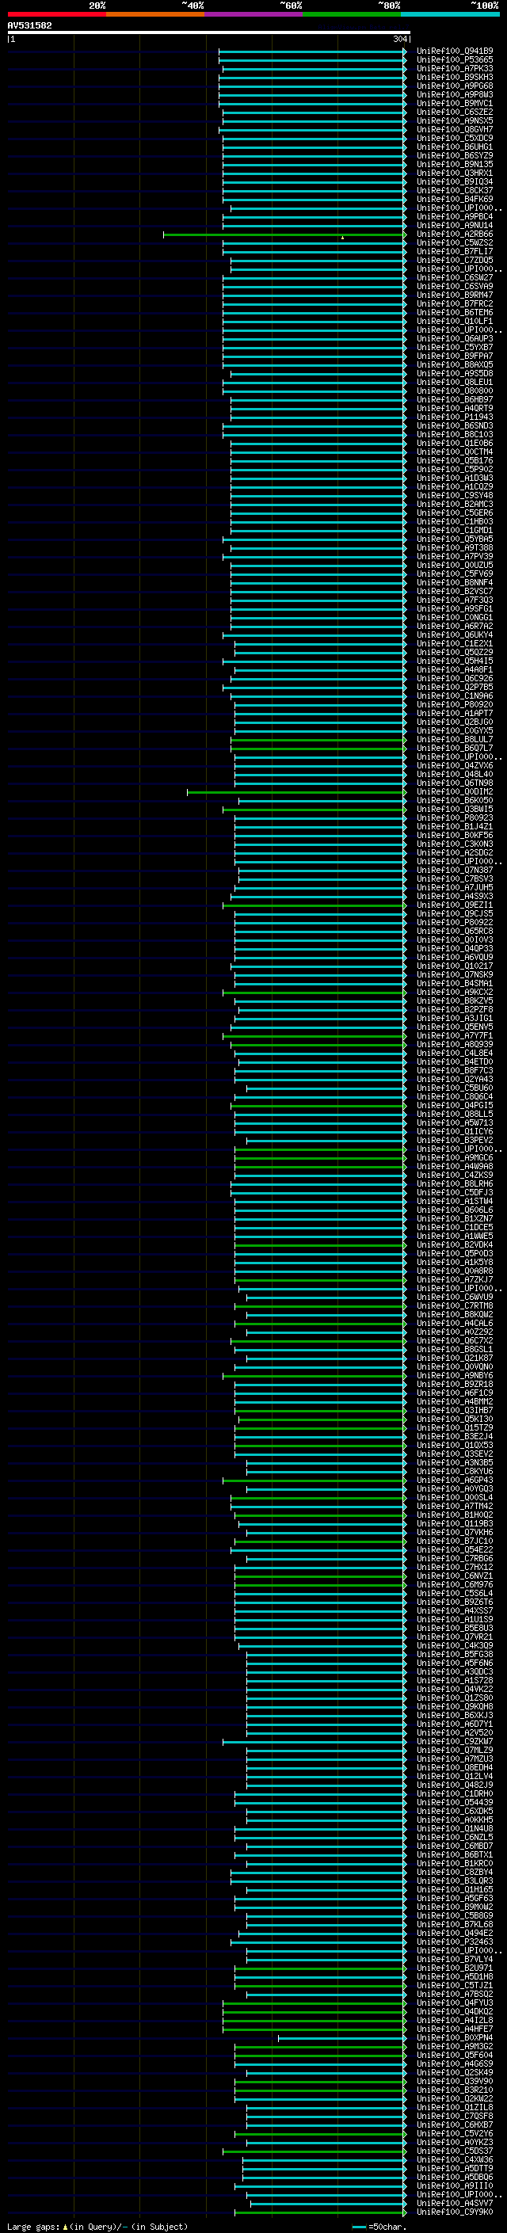
Task: Select the UniRef100_P11943 label
Action: click(454, 417)
